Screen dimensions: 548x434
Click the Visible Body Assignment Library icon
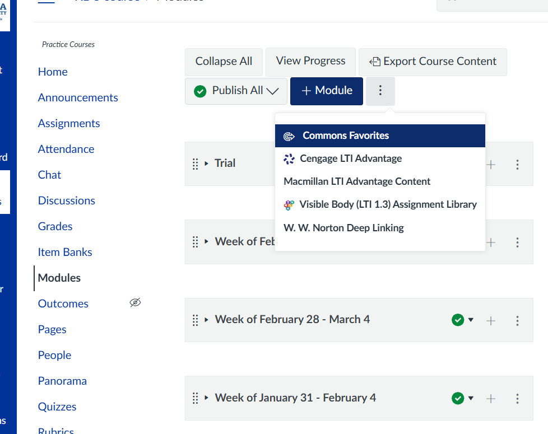pyautogui.click(x=289, y=204)
